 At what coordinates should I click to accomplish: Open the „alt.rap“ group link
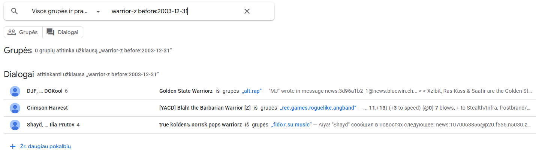[x=252, y=91]
